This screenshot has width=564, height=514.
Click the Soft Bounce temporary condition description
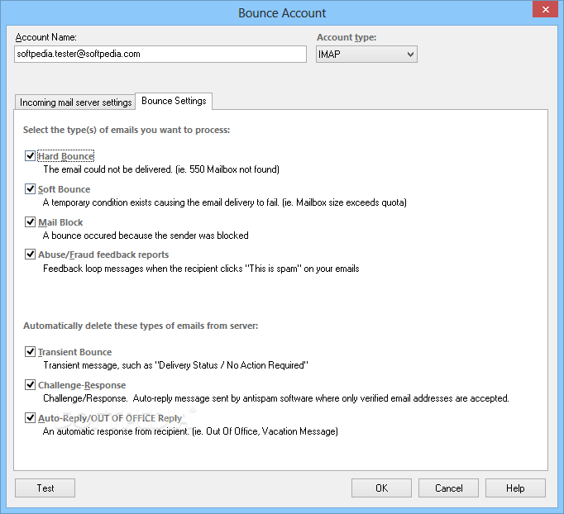tap(225, 202)
